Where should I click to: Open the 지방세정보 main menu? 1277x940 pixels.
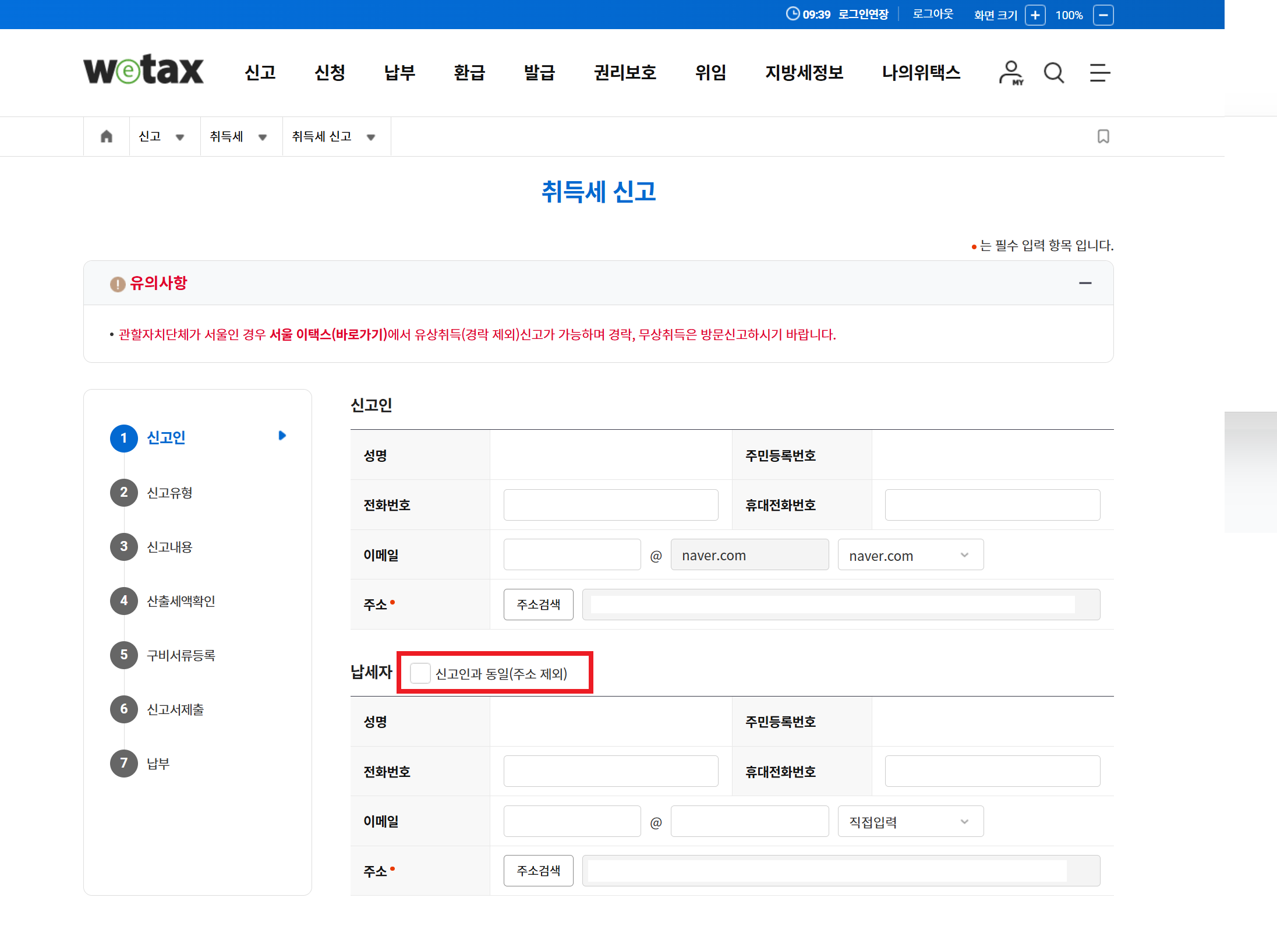(x=804, y=73)
